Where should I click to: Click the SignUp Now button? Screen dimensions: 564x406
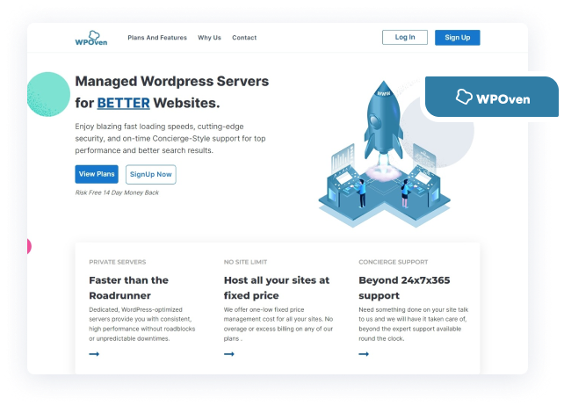click(x=151, y=174)
